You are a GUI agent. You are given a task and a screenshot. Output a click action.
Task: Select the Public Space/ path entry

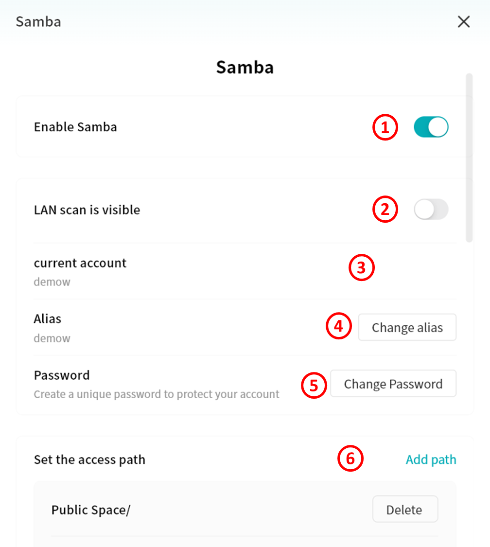coord(91,510)
